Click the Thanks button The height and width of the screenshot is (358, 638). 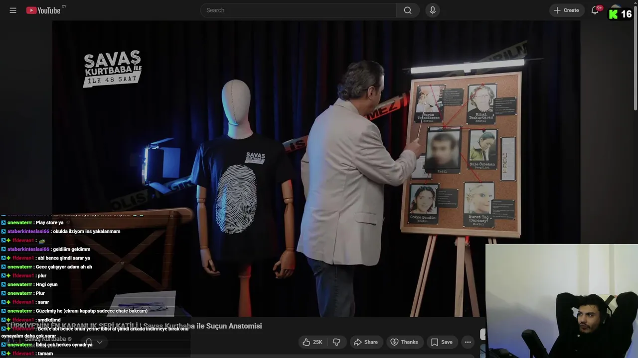click(404, 342)
